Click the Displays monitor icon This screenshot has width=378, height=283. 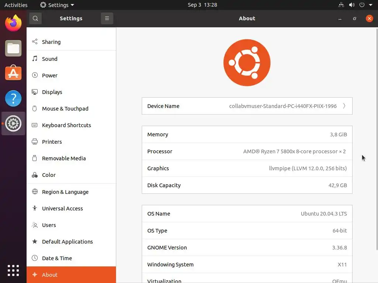click(35, 92)
